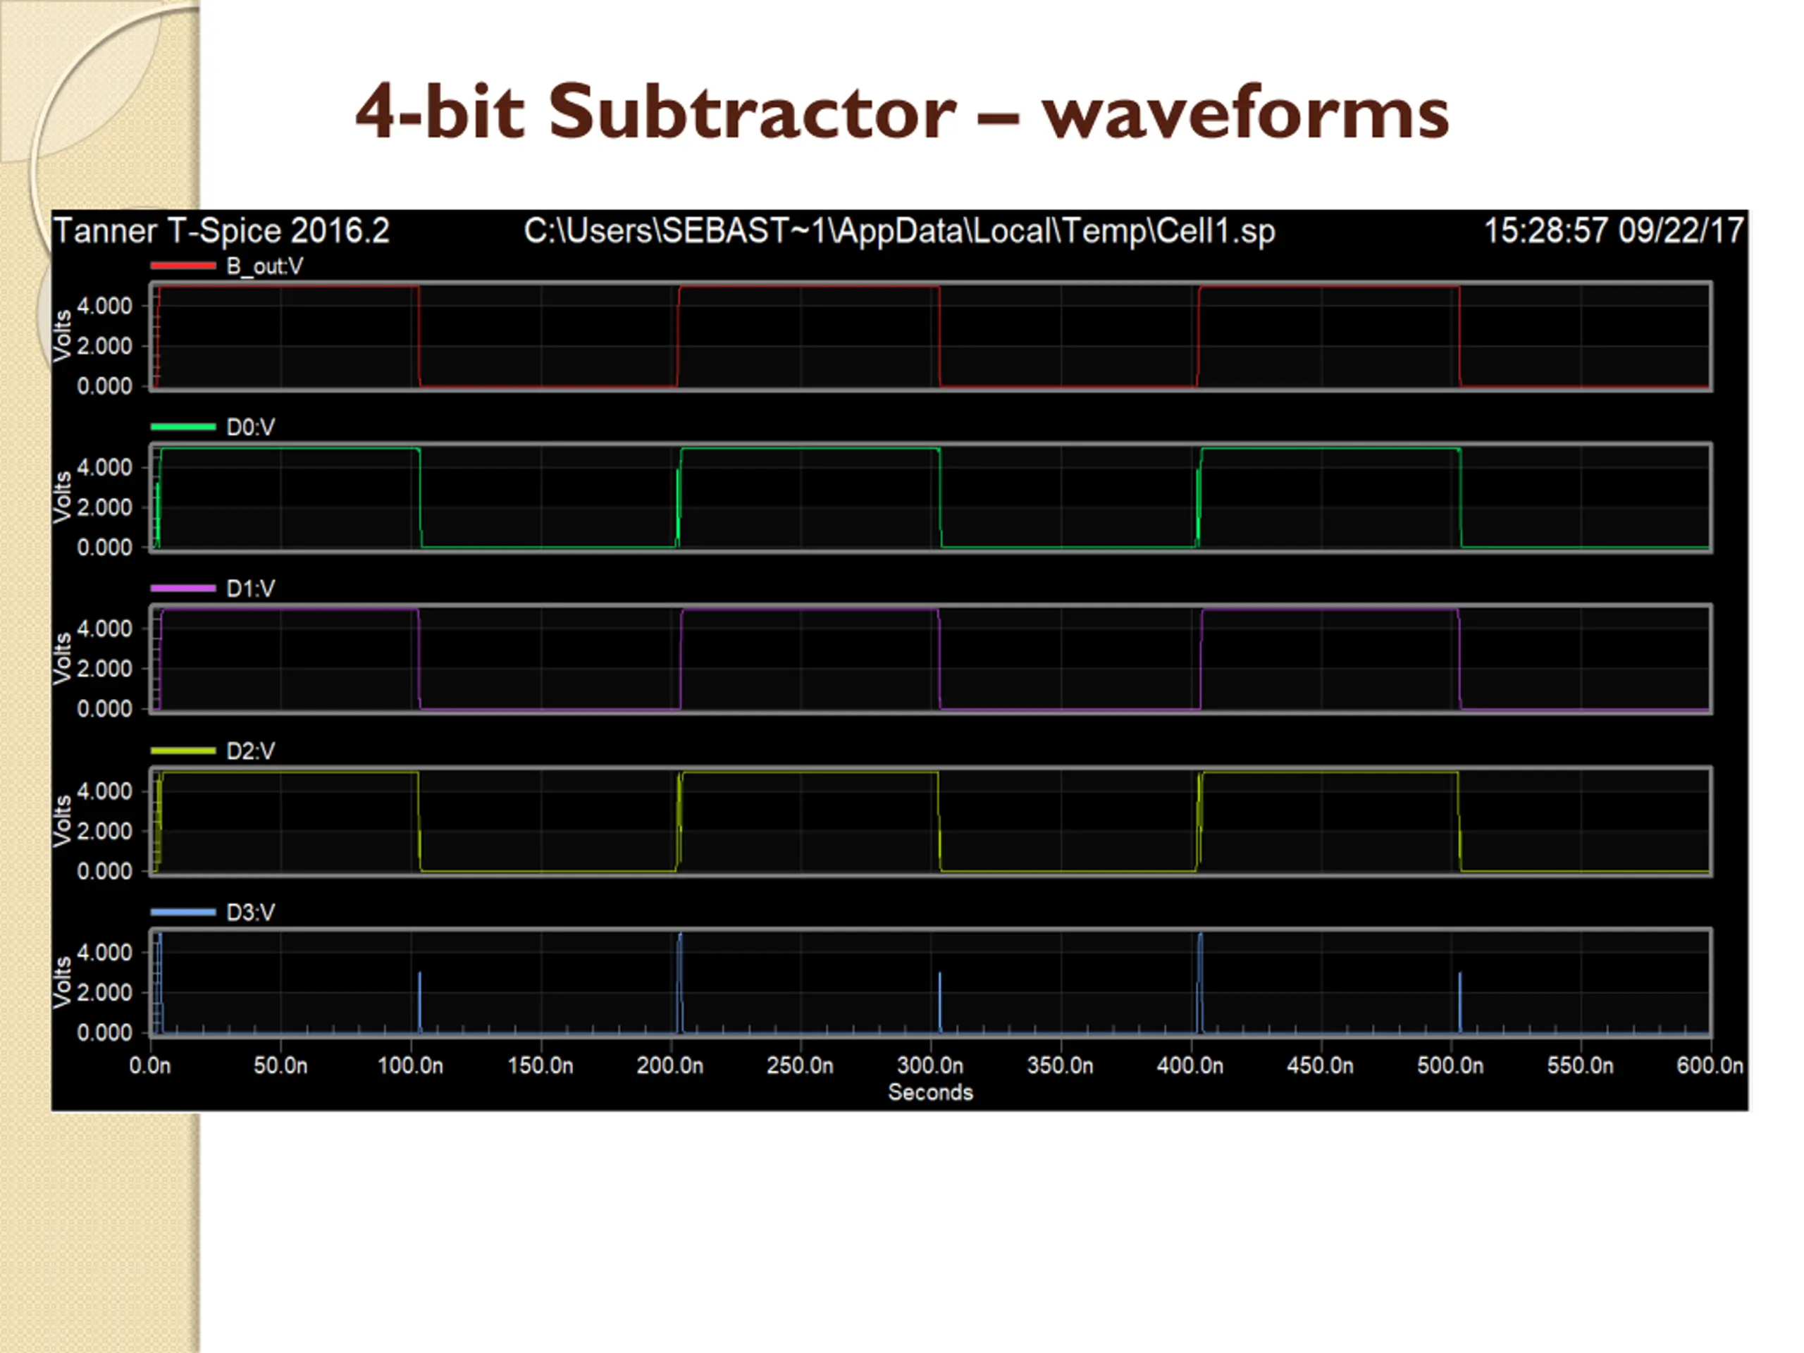Click the slide title '4-bit Subtractor – waveforms'

[902, 113]
